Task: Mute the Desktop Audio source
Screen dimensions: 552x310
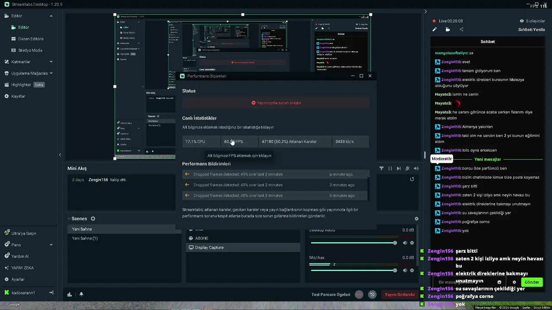Action: click(x=405, y=243)
